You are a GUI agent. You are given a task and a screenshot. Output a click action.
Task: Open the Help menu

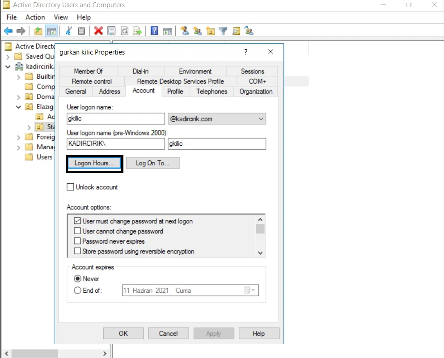point(84,17)
